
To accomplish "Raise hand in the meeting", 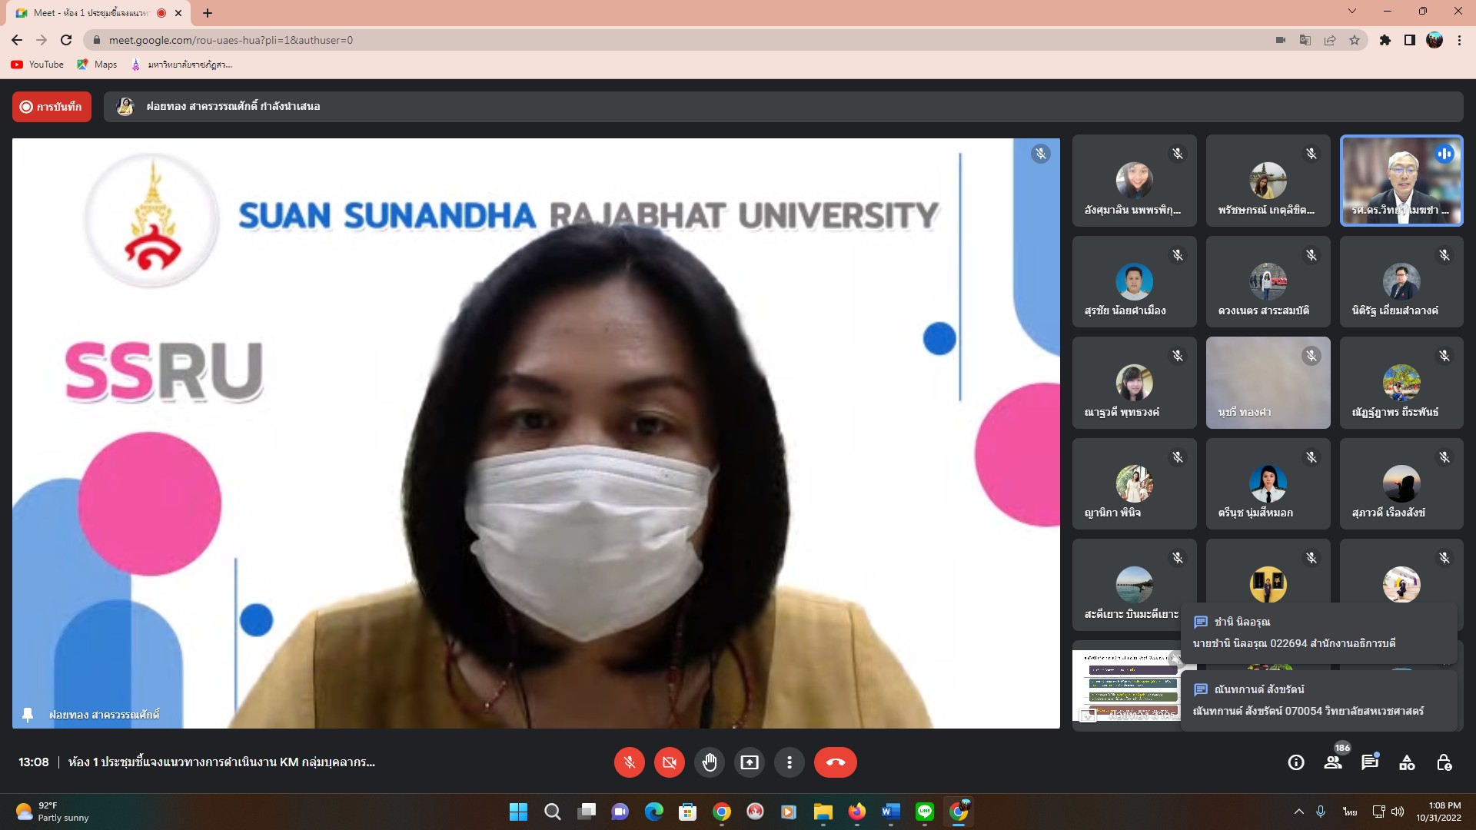I will (x=709, y=762).
